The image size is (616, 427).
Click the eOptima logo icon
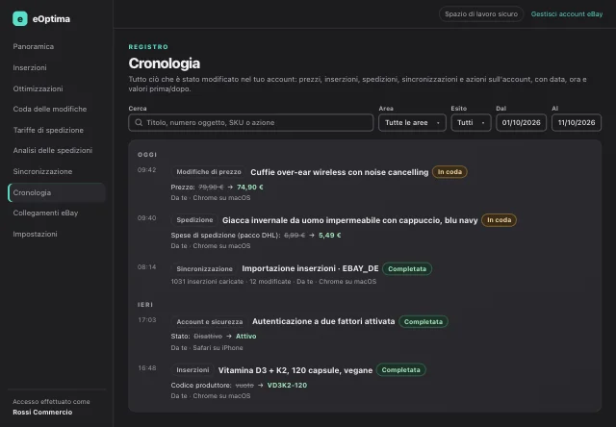pyautogui.click(x=19, y=18)
